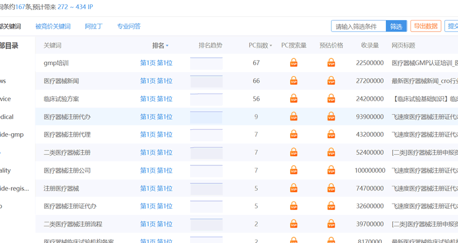Switch to 被竞价关键词 tab
458x243 pixels.
53,26
